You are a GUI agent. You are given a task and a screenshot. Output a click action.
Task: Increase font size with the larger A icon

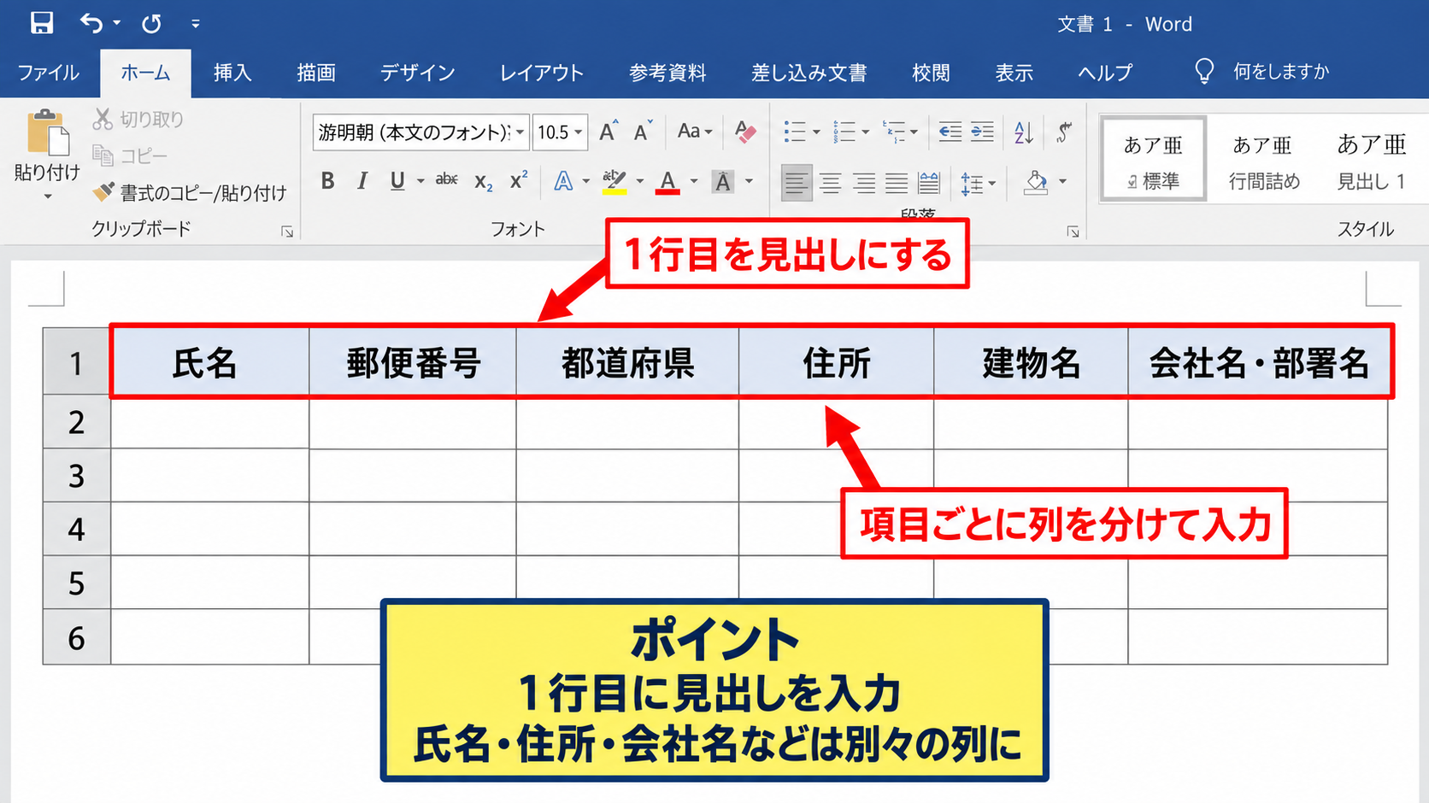pyautogui.click(x=608, y=132)
